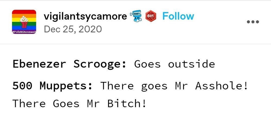Click the 'There Goes Mr Bitch!' line

pyautogui.click(x=79, y=104)
